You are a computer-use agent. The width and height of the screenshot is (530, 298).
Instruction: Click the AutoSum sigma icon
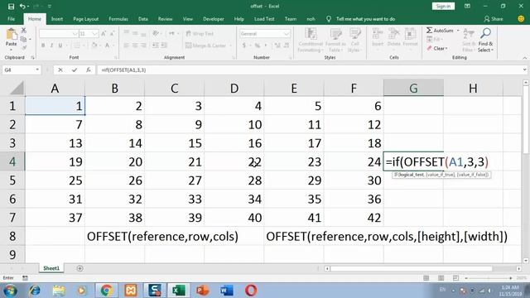(429, 31)
